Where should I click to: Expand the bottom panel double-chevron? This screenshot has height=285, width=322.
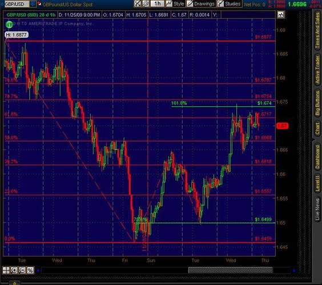(x=15, y=283)
